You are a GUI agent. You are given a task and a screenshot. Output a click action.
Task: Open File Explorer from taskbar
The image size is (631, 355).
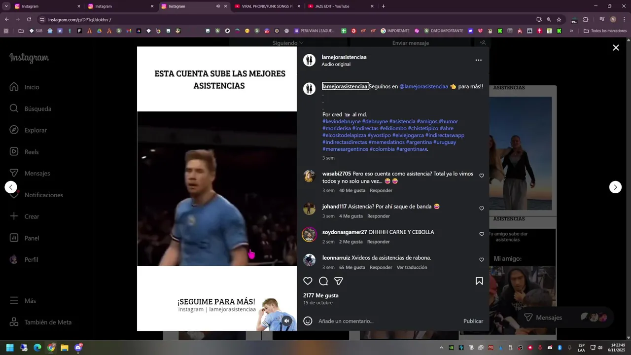[x=65, y=348]
